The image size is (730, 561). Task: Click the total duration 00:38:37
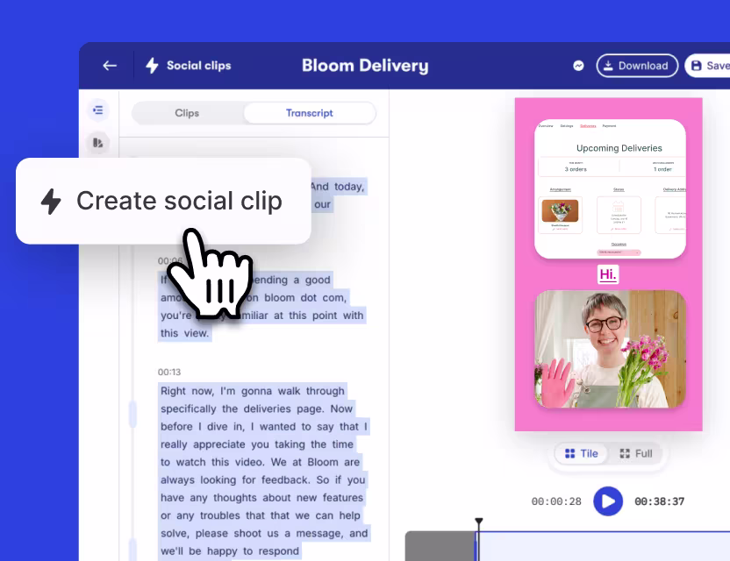(x=659, y=501)
